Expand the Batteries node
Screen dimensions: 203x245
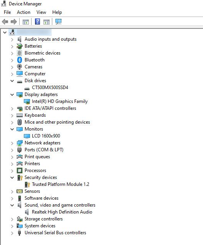click(12, 46)
